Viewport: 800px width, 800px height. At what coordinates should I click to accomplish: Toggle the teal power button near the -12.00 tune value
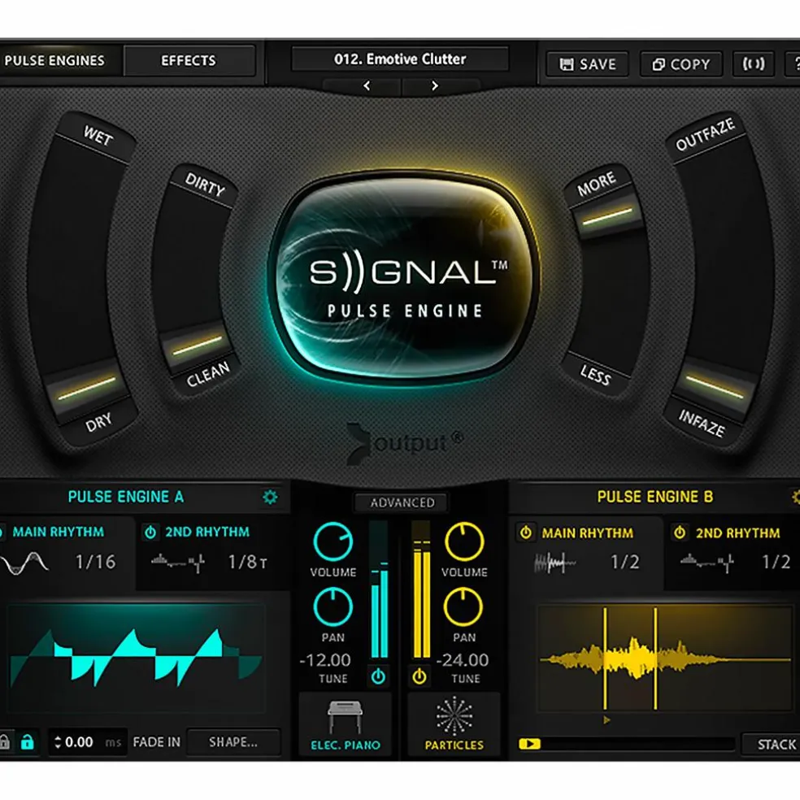point(378,676)
